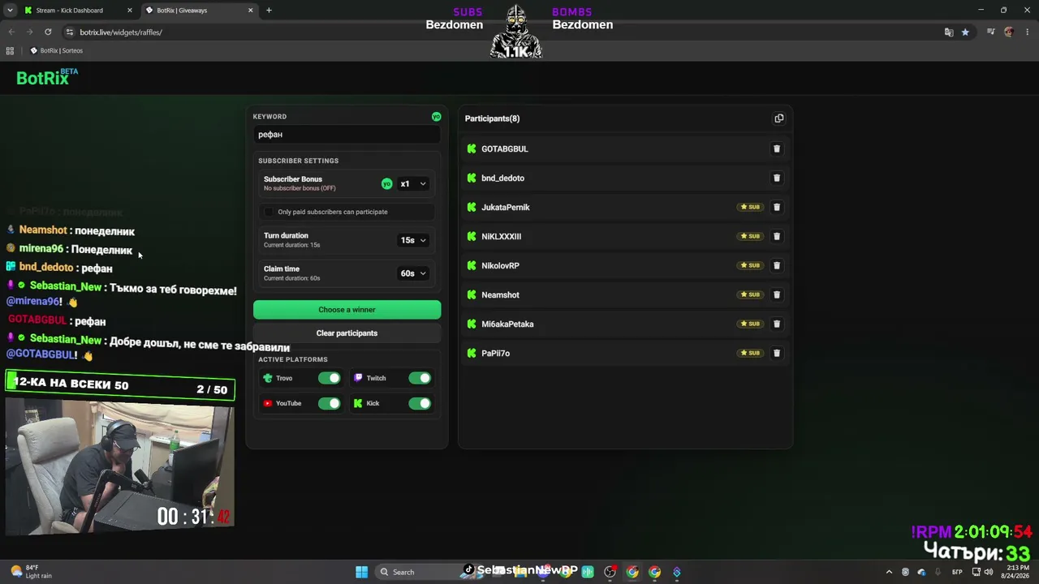Reload the botrix.live page
The height and width of the screenshot is (584, 1039).
[x=48, y=32]
